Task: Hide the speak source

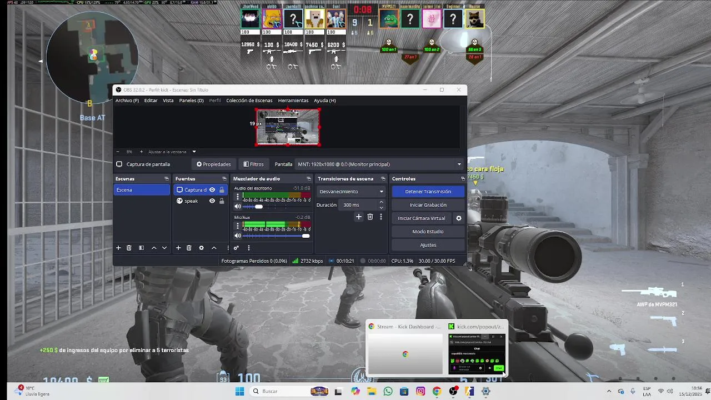Action: click(x=212, y=201)
